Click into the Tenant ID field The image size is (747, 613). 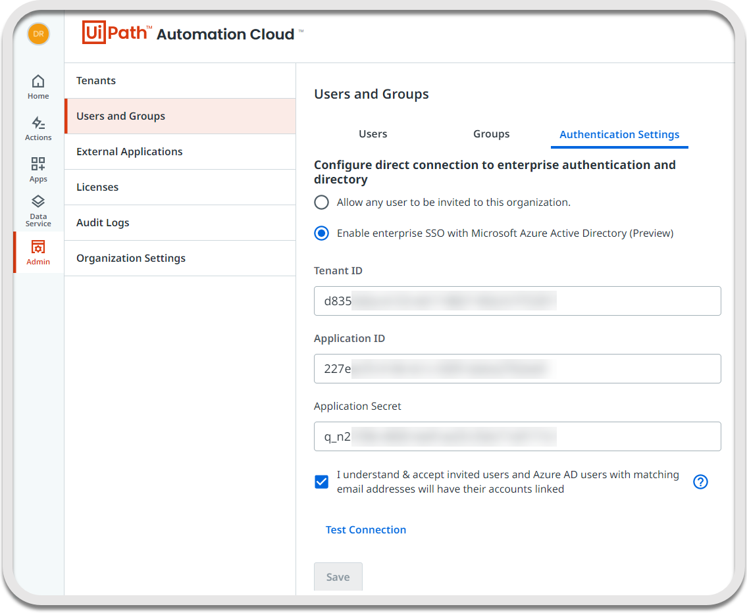pos(517,301)
